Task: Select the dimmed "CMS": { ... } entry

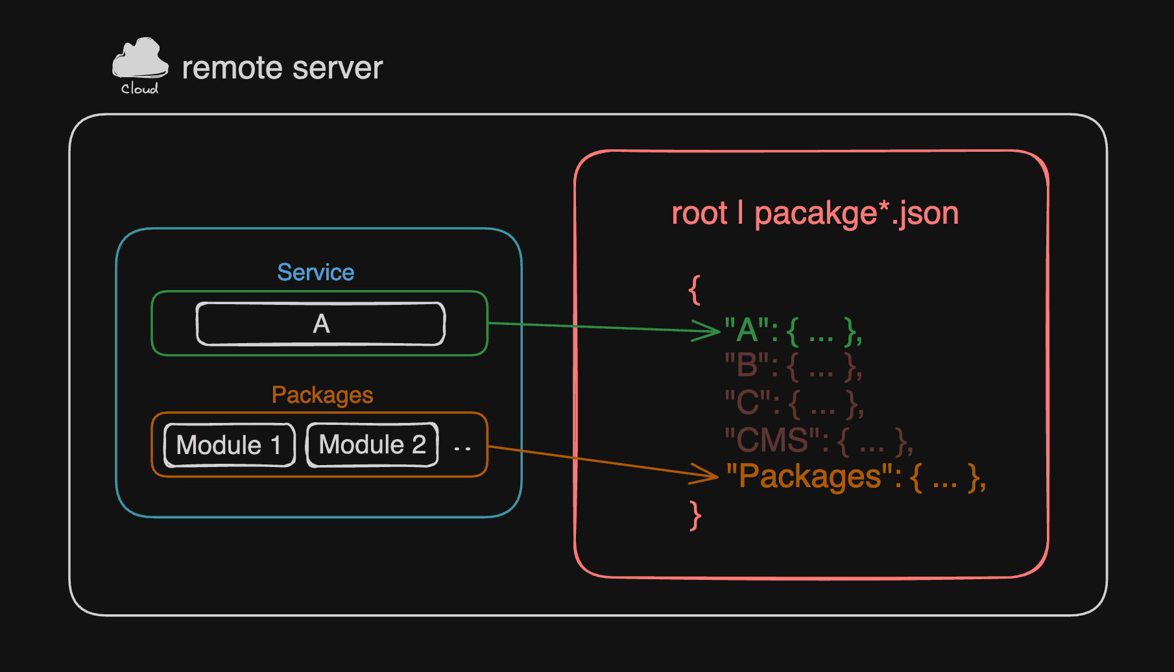Action: tap(819, 440)
